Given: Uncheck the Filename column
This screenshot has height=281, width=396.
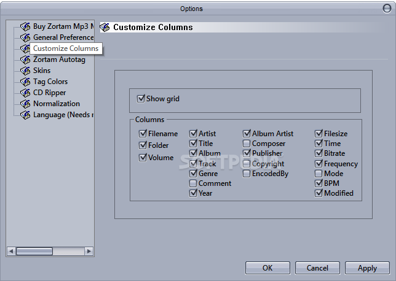Looking at the screenshot, I should click(x=143, y=134).
